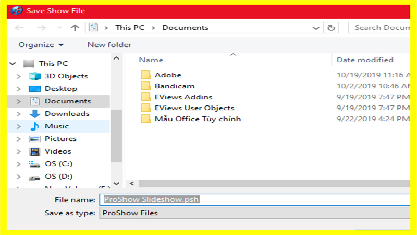Expand the Documents tree node

pyautogui.click(x=18, y=101)
